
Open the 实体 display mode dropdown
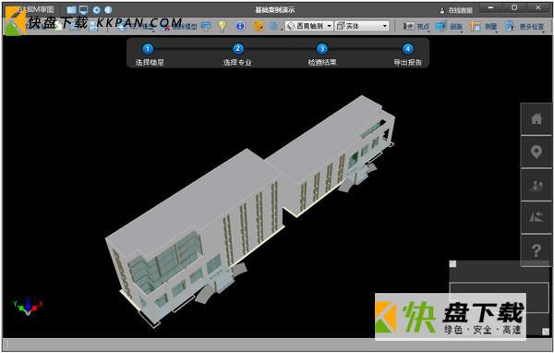click(x=362, y=26)
